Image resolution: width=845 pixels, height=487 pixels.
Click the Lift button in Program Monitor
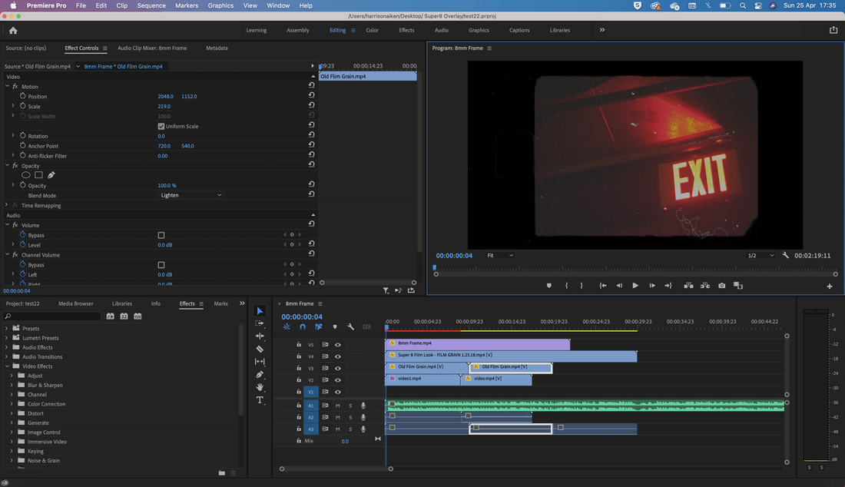[x=689, y=286]
